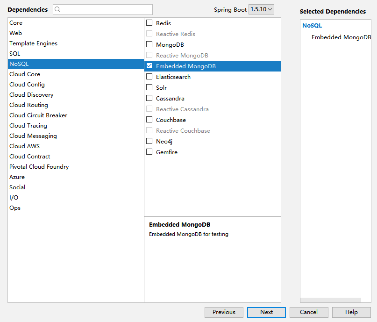The height and width of the screenshot is (322, 377).
Task: Open the Cloud Messaging category
Action: coord(76,136)
